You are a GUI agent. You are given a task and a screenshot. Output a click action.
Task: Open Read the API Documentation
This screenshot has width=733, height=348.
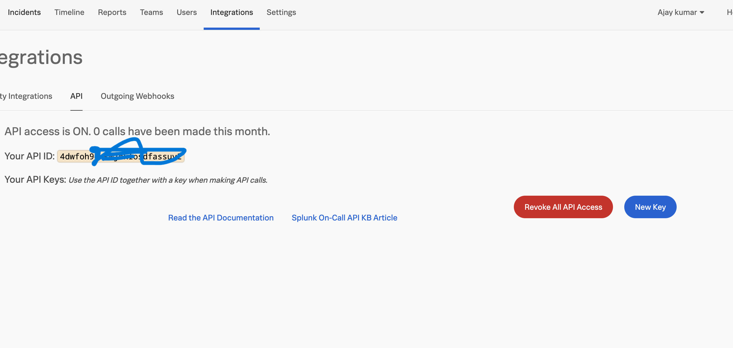[221, 217]
